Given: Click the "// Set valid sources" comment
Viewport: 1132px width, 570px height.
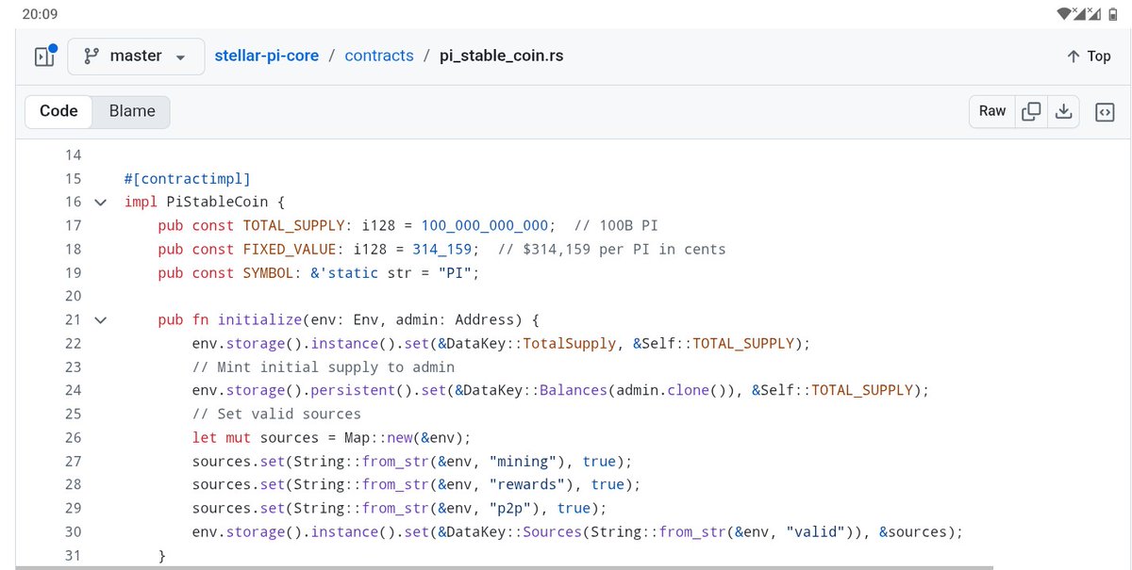Looking at the screenshot, I should 276,414.
